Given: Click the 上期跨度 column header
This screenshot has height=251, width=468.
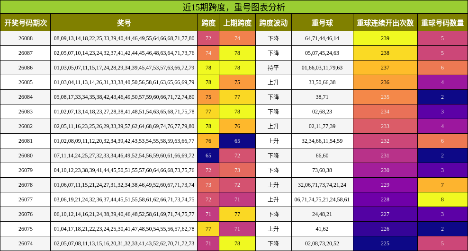Looking at the screenshot, I should (237, 23).
